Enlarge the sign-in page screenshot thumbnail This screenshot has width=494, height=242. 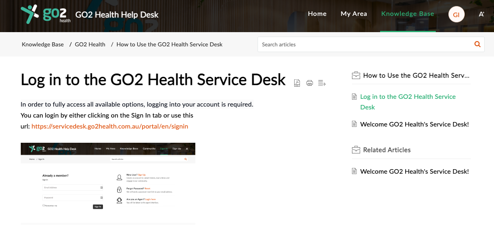pos(108,183)
